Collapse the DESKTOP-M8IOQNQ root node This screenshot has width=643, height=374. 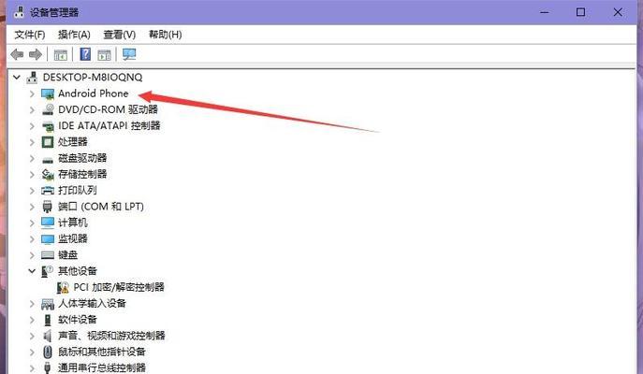(17, 77)
